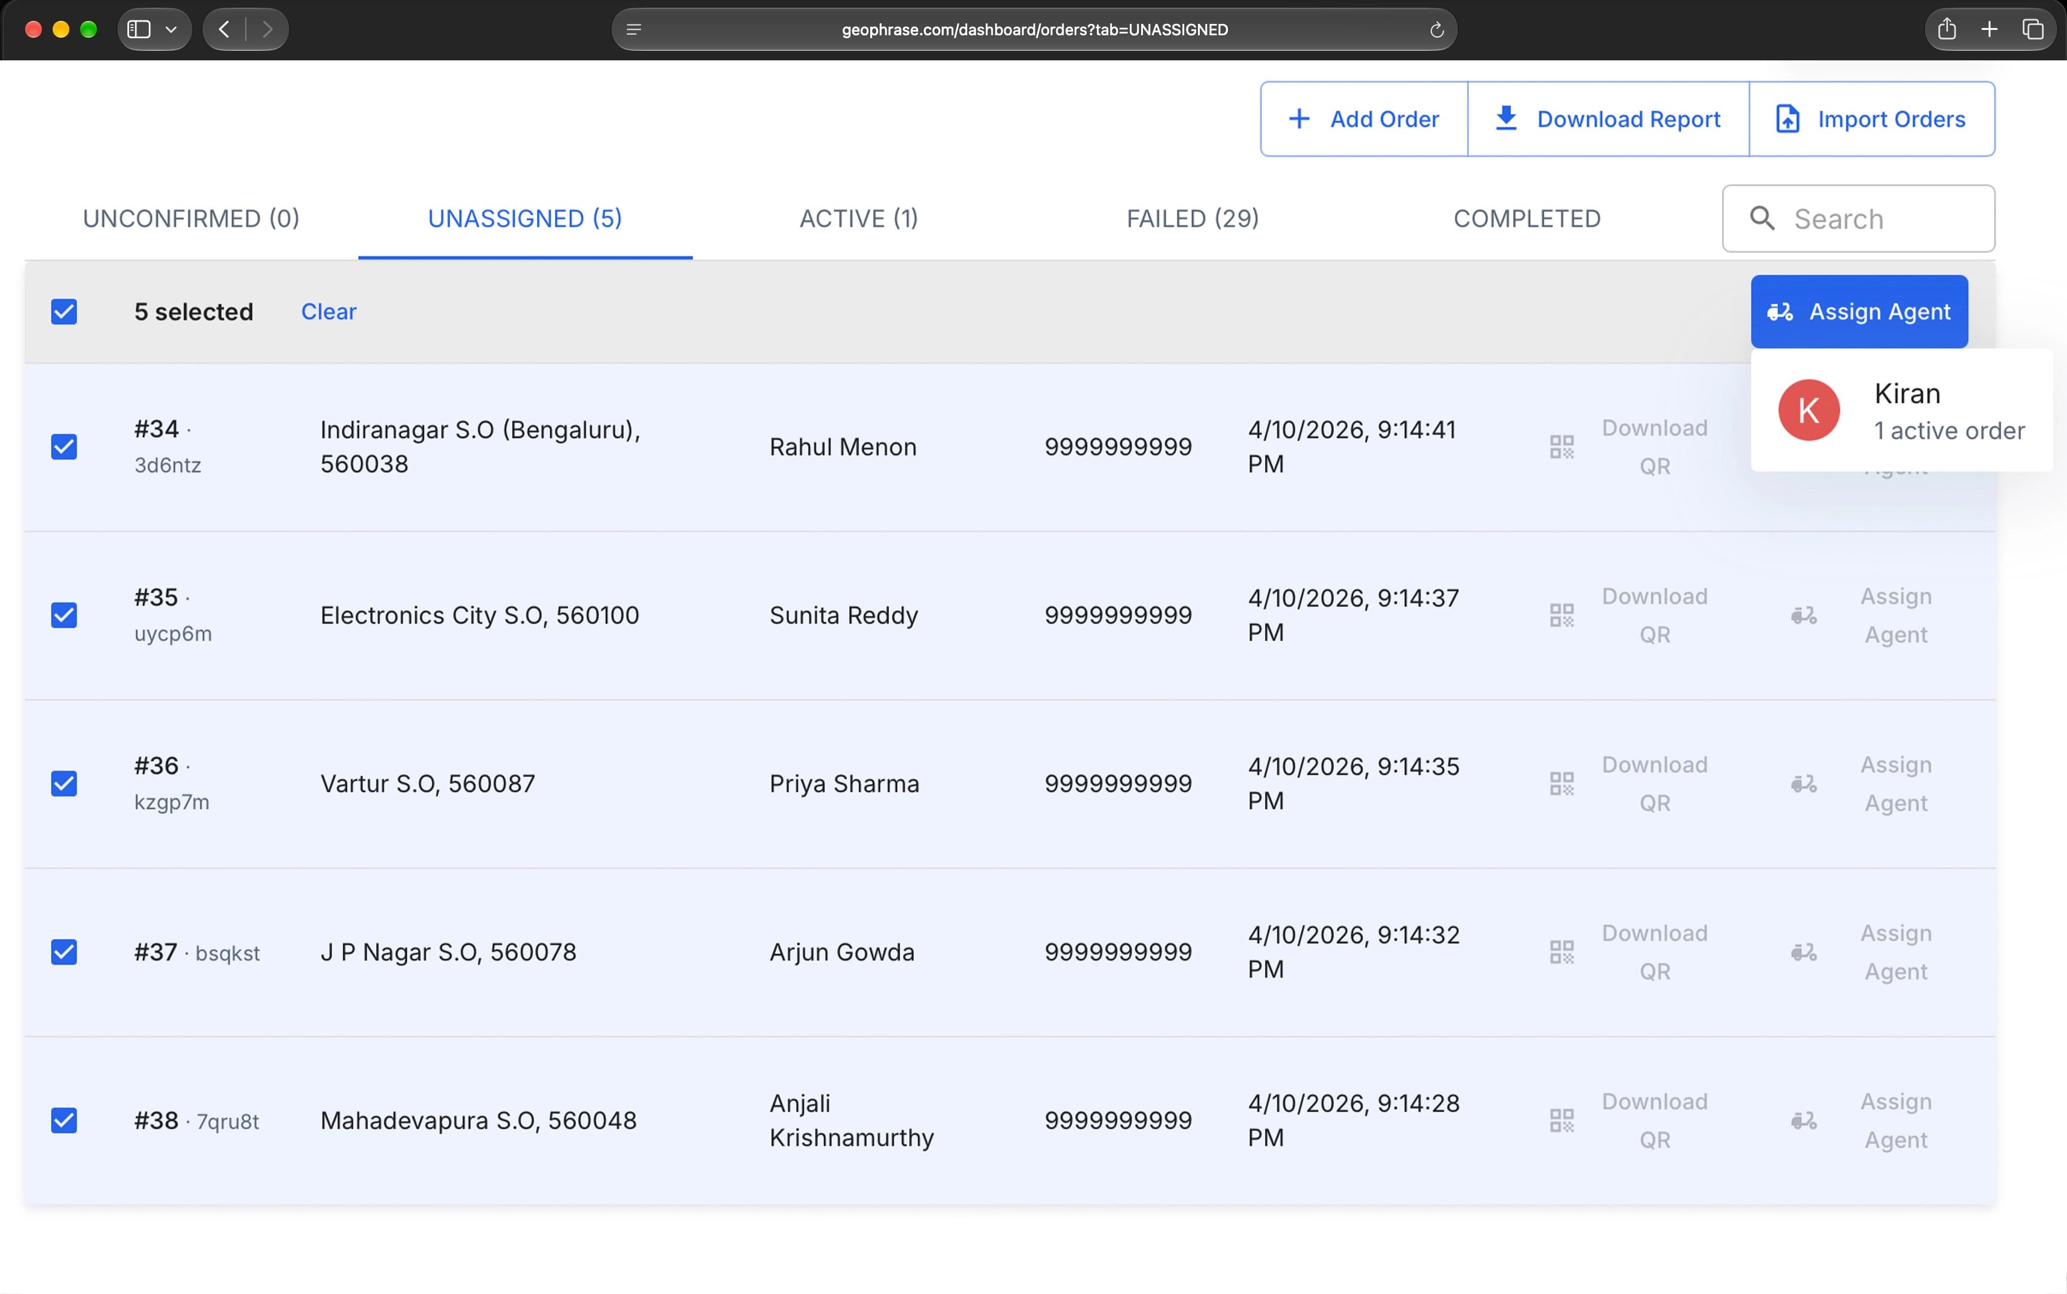Click the QR code icon for order #36

pos(1562,784)
